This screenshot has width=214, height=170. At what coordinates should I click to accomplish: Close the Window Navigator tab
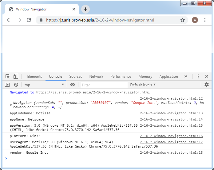[74, 9]
